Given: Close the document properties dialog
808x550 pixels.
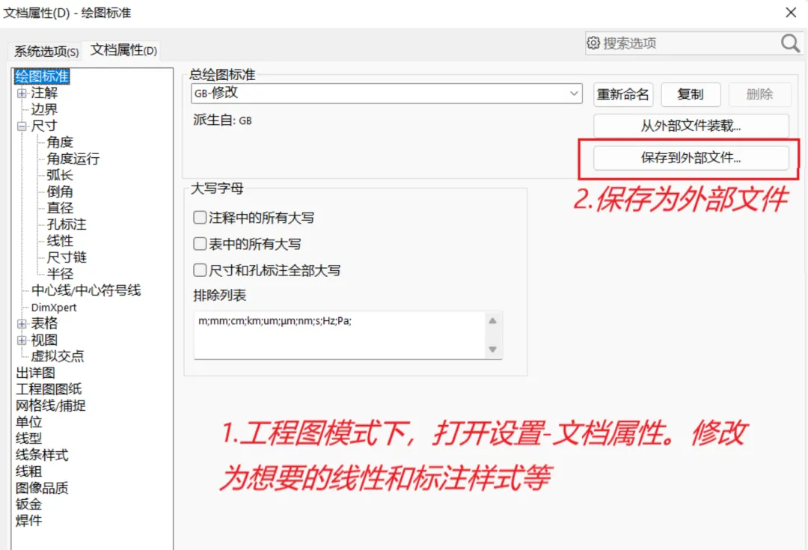Looking at the screenshot, I should point(791,13).
